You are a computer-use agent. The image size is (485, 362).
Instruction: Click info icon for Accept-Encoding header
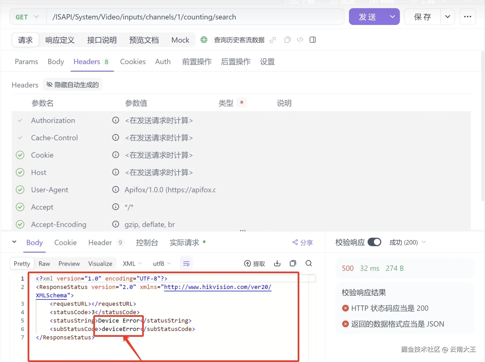click(116, 224)
